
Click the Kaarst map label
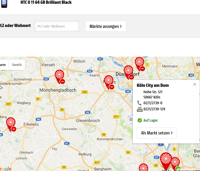[94, 75]
